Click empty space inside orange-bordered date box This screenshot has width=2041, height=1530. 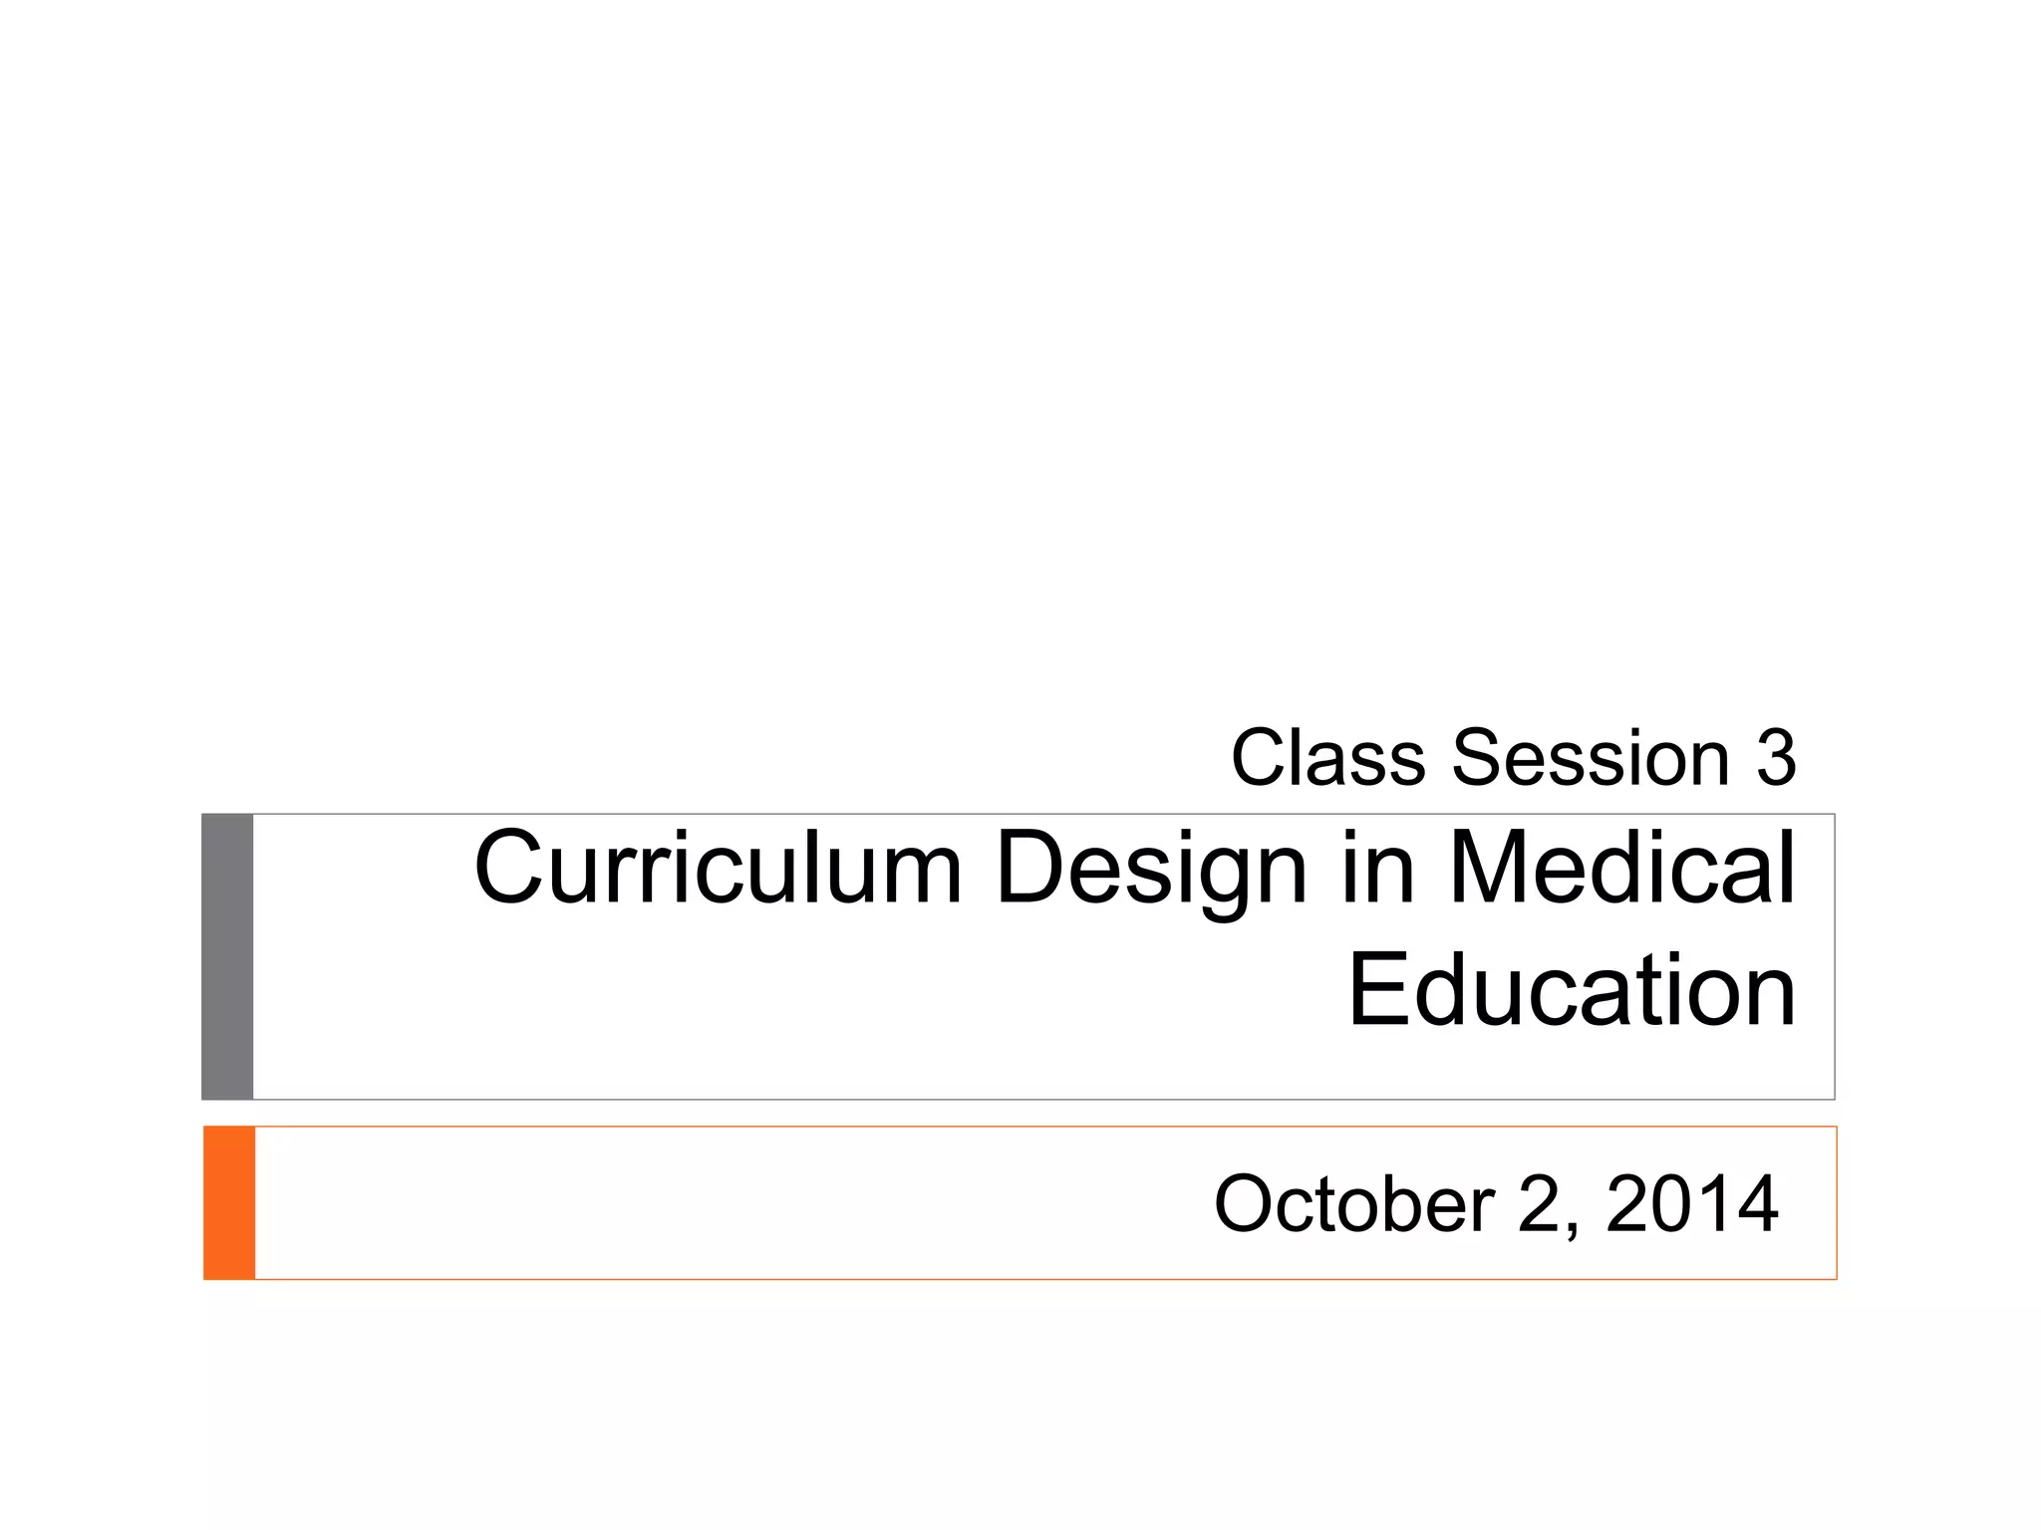point(698,1203)
